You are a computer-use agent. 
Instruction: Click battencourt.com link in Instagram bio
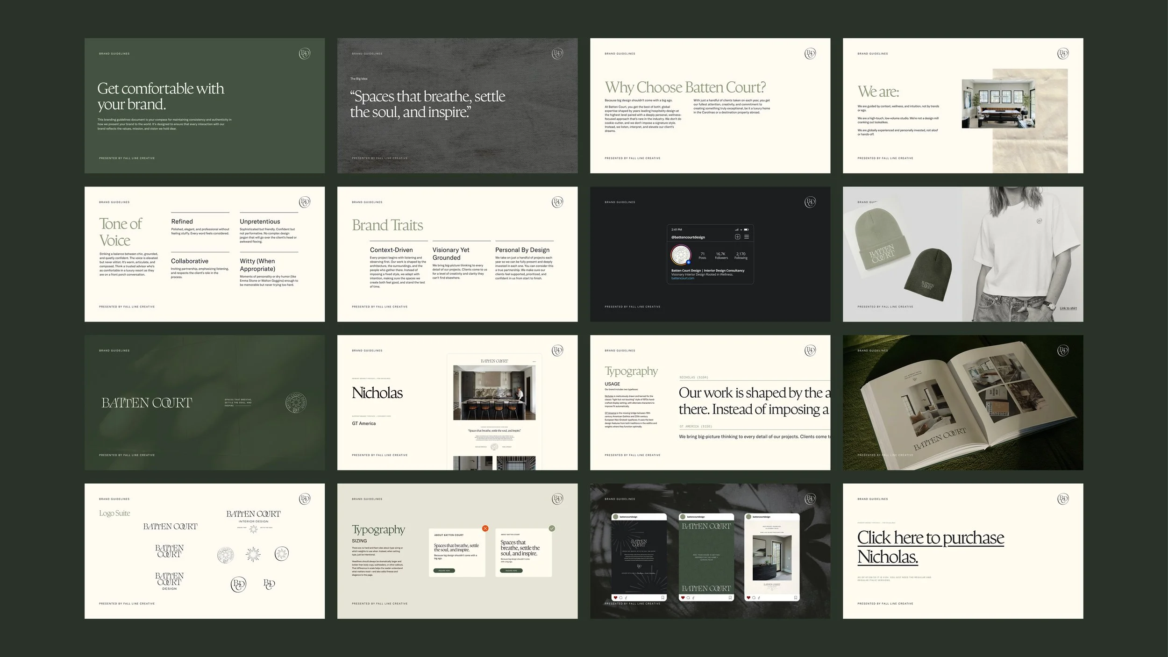point(683,279)
